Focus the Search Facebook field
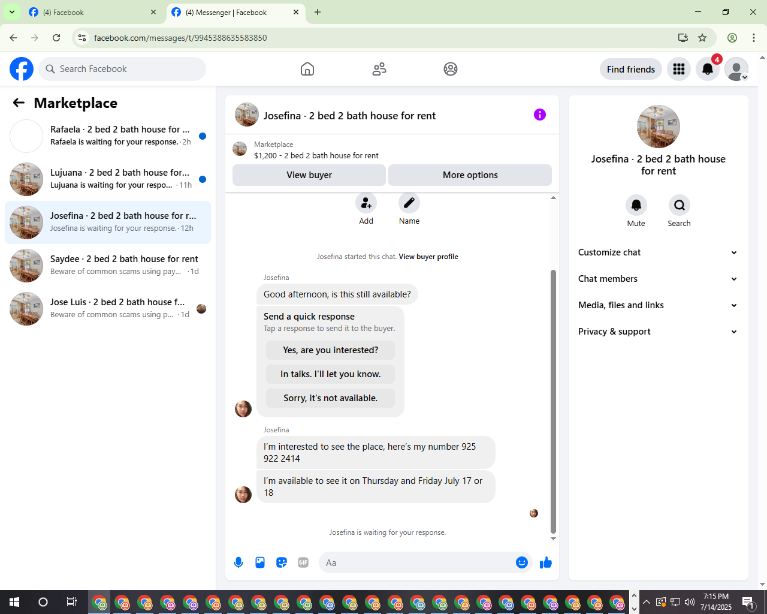Image resolution: width=767 pixels, height=614 pixels. 122,69
